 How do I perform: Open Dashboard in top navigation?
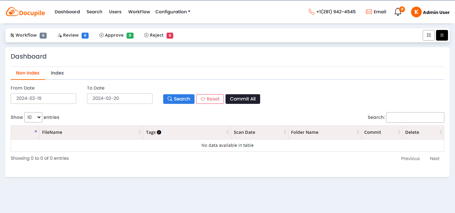point(67,12)
